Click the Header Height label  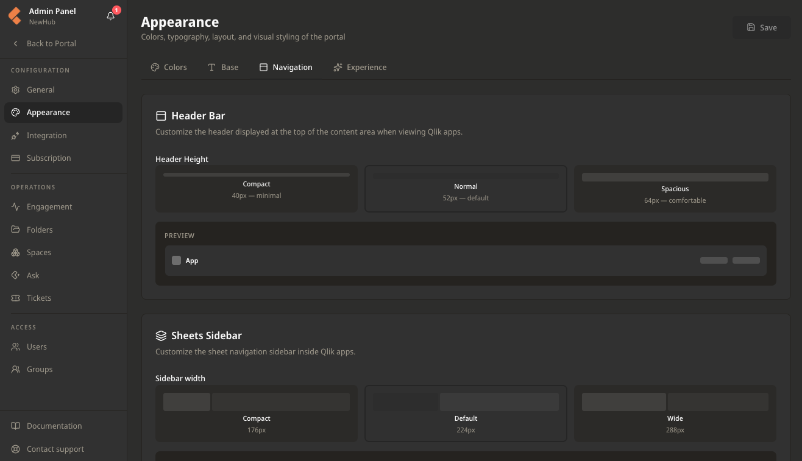pyautogui.click(x=182, y=160)
